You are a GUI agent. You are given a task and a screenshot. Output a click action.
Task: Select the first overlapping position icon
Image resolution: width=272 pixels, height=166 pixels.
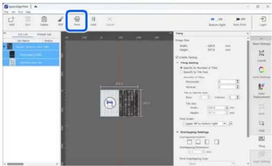[x=189, y=142]
